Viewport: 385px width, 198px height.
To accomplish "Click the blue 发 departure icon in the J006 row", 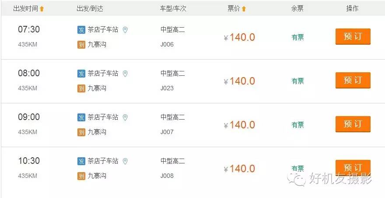I will [81, 30].
